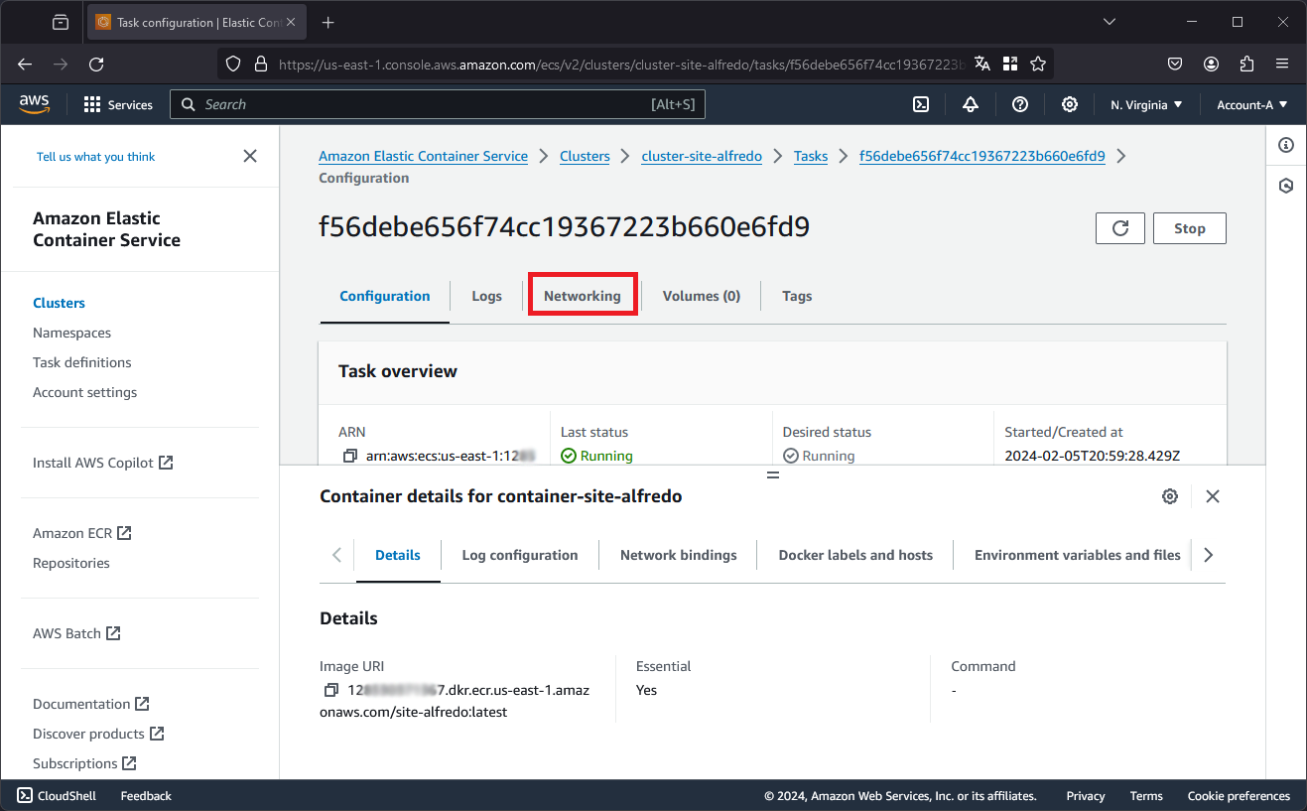Open 'Tell us what you think' link

(x=96, y=157)
